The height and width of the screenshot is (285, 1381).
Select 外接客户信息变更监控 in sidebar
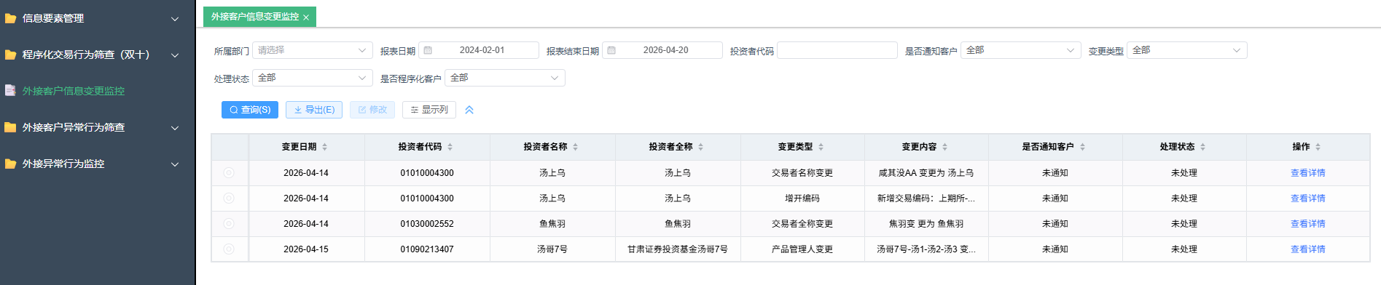(x=97, y=91)
